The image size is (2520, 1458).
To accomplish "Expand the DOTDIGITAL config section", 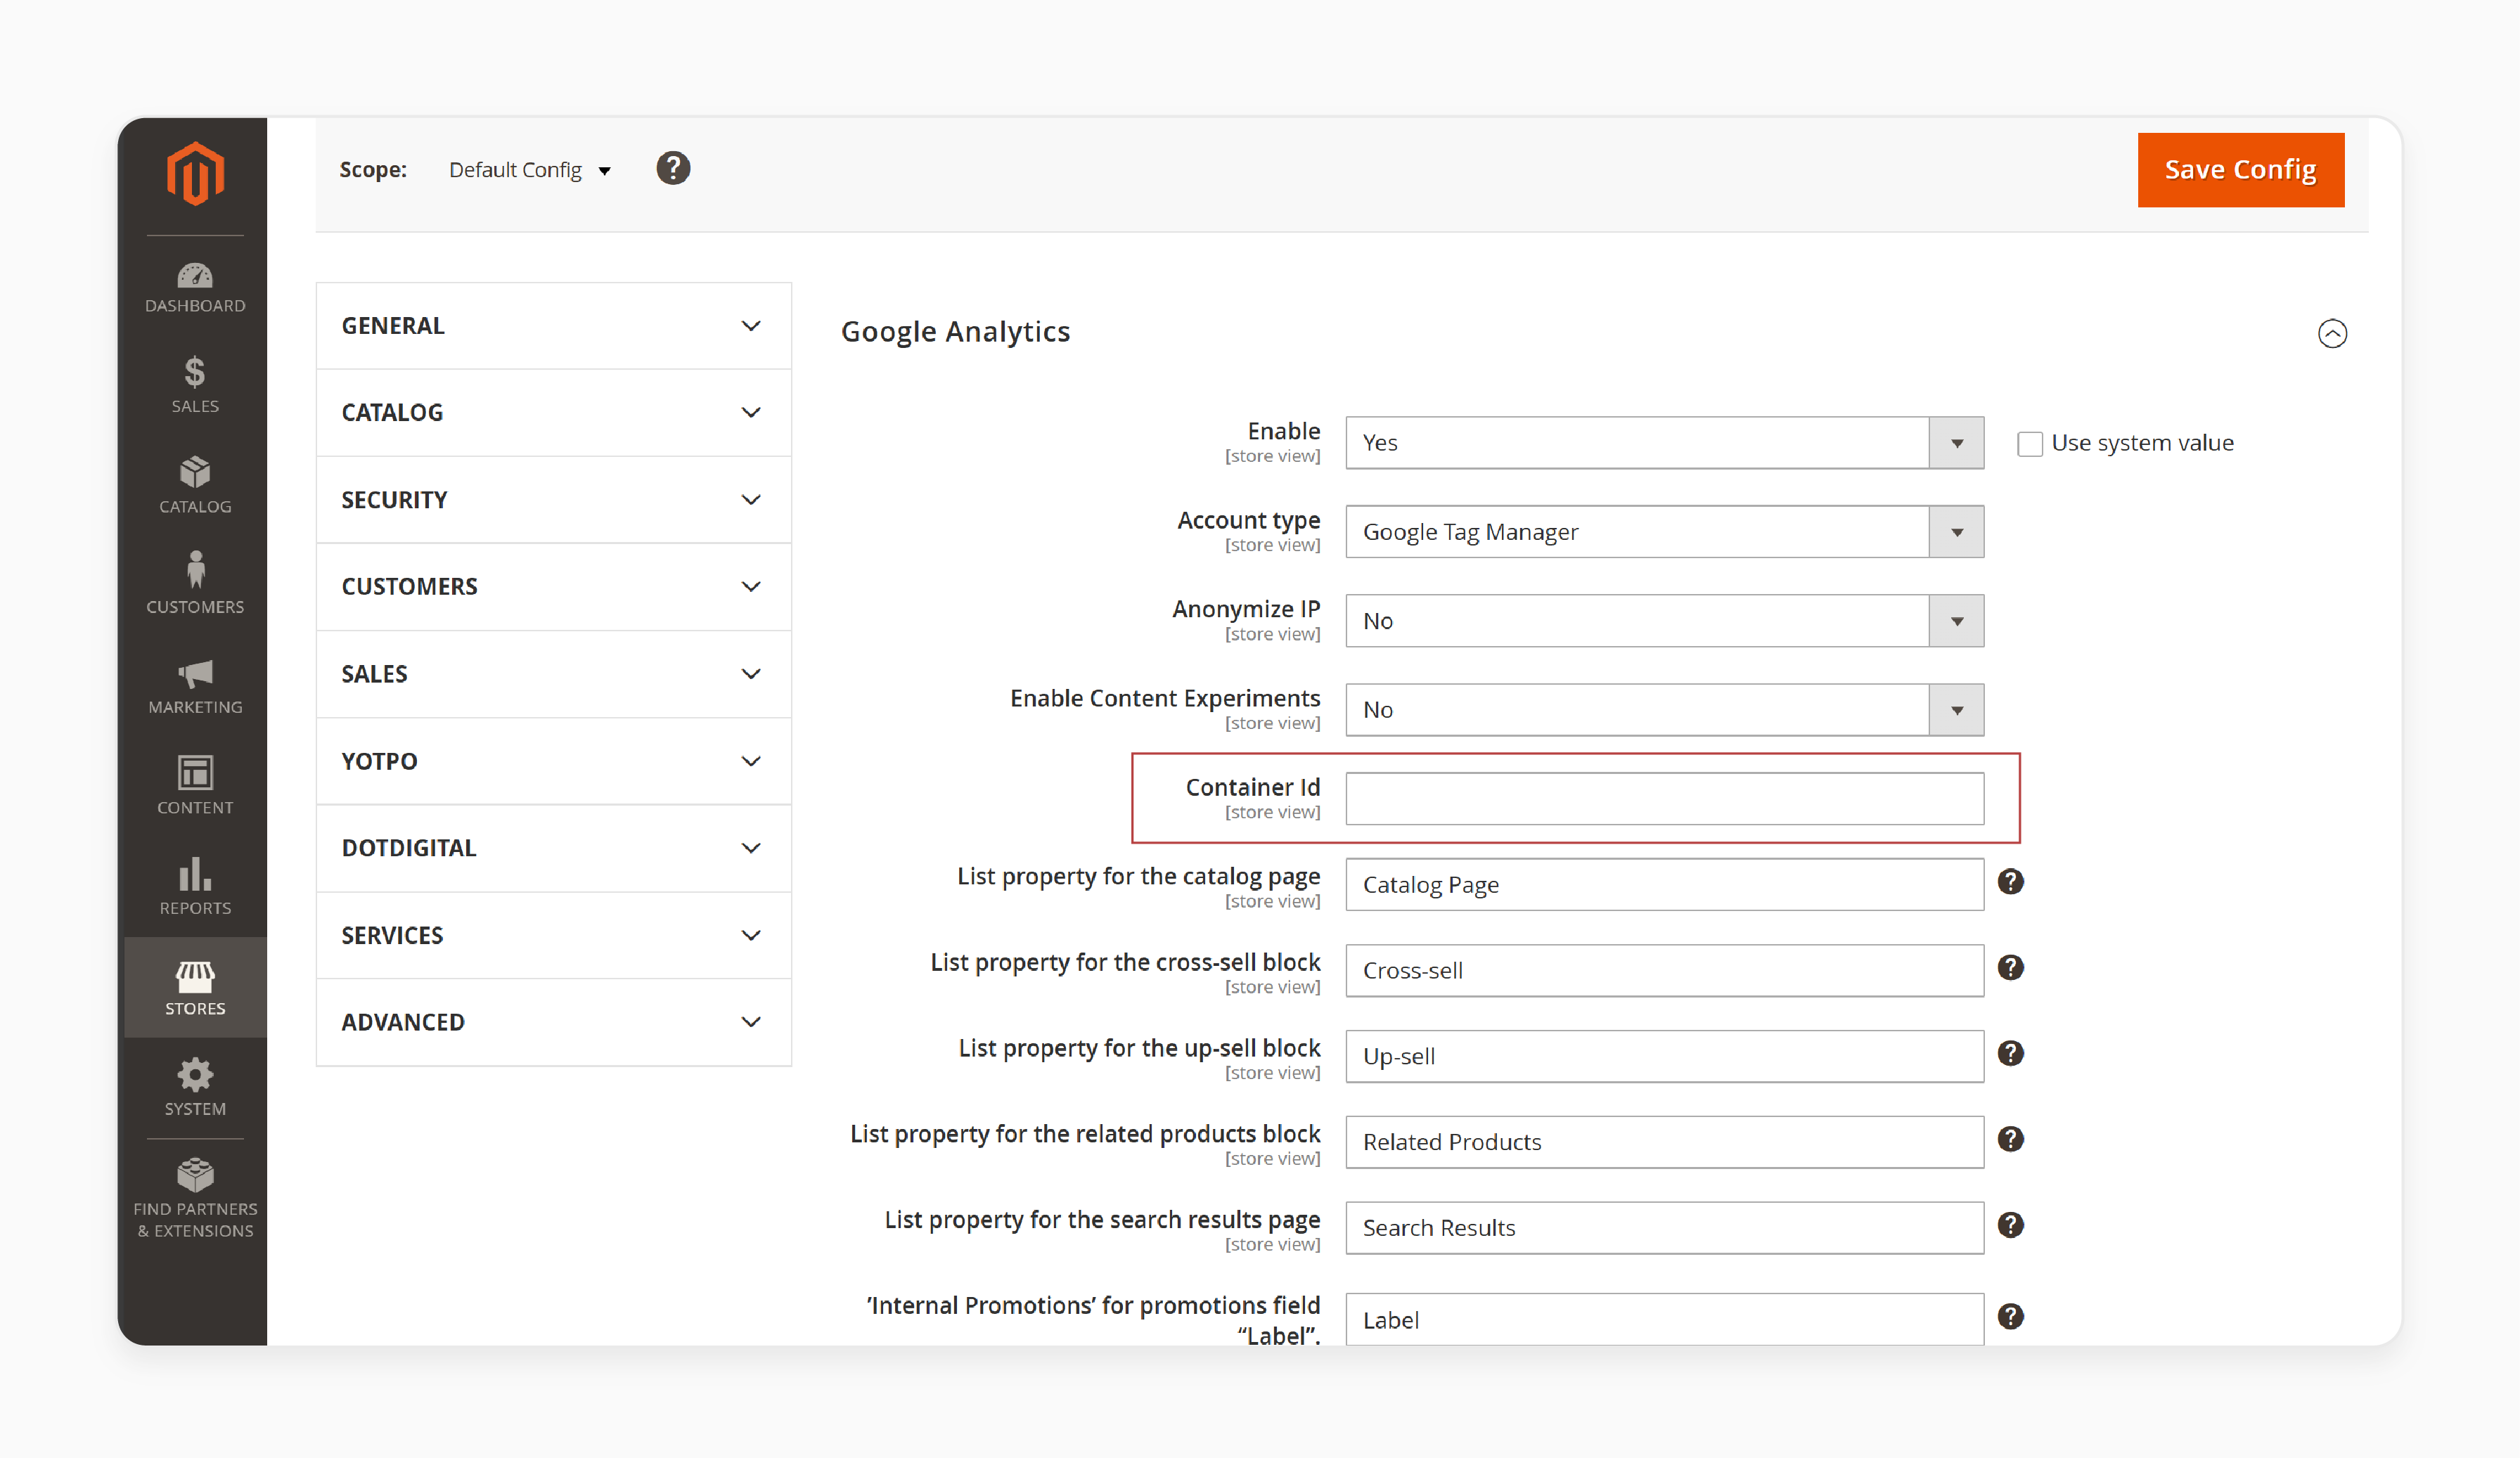I will point(554,848).
